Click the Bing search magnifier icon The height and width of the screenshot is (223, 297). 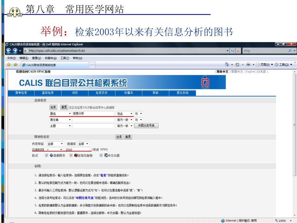point(290,51)
